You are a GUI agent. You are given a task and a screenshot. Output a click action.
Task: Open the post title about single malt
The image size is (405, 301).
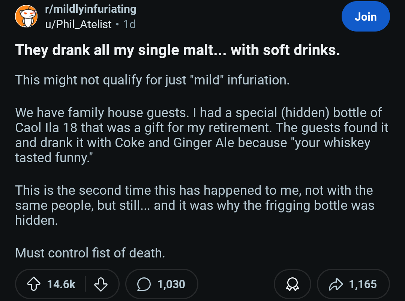(x=177, y=50)
